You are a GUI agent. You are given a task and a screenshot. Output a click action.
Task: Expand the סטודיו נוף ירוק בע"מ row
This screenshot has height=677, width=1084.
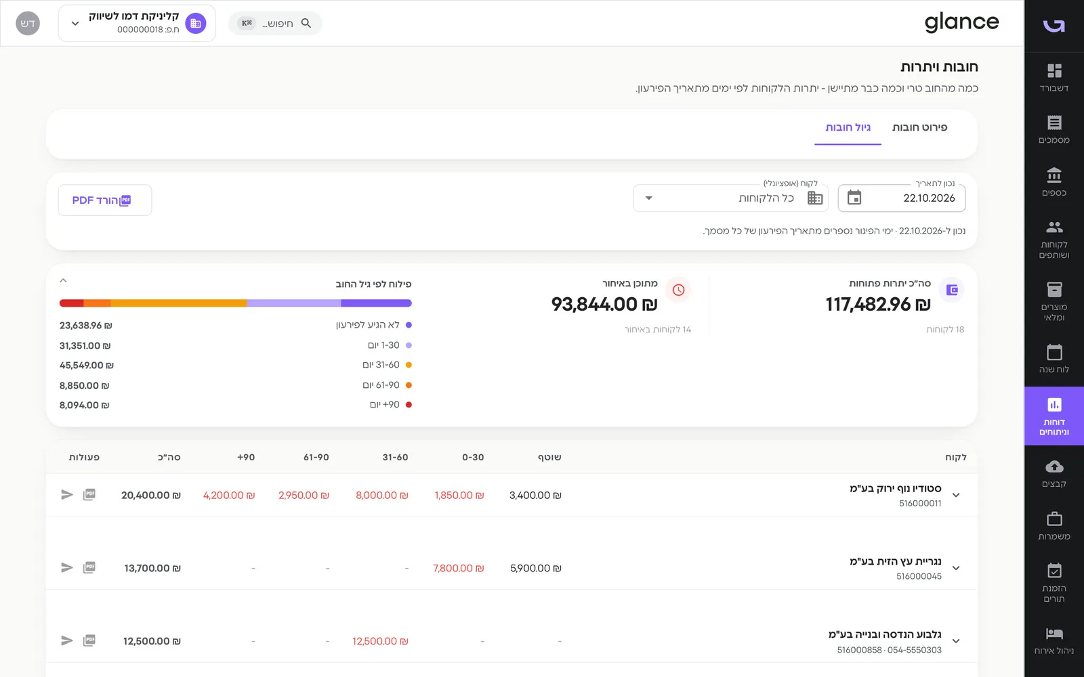956,495
